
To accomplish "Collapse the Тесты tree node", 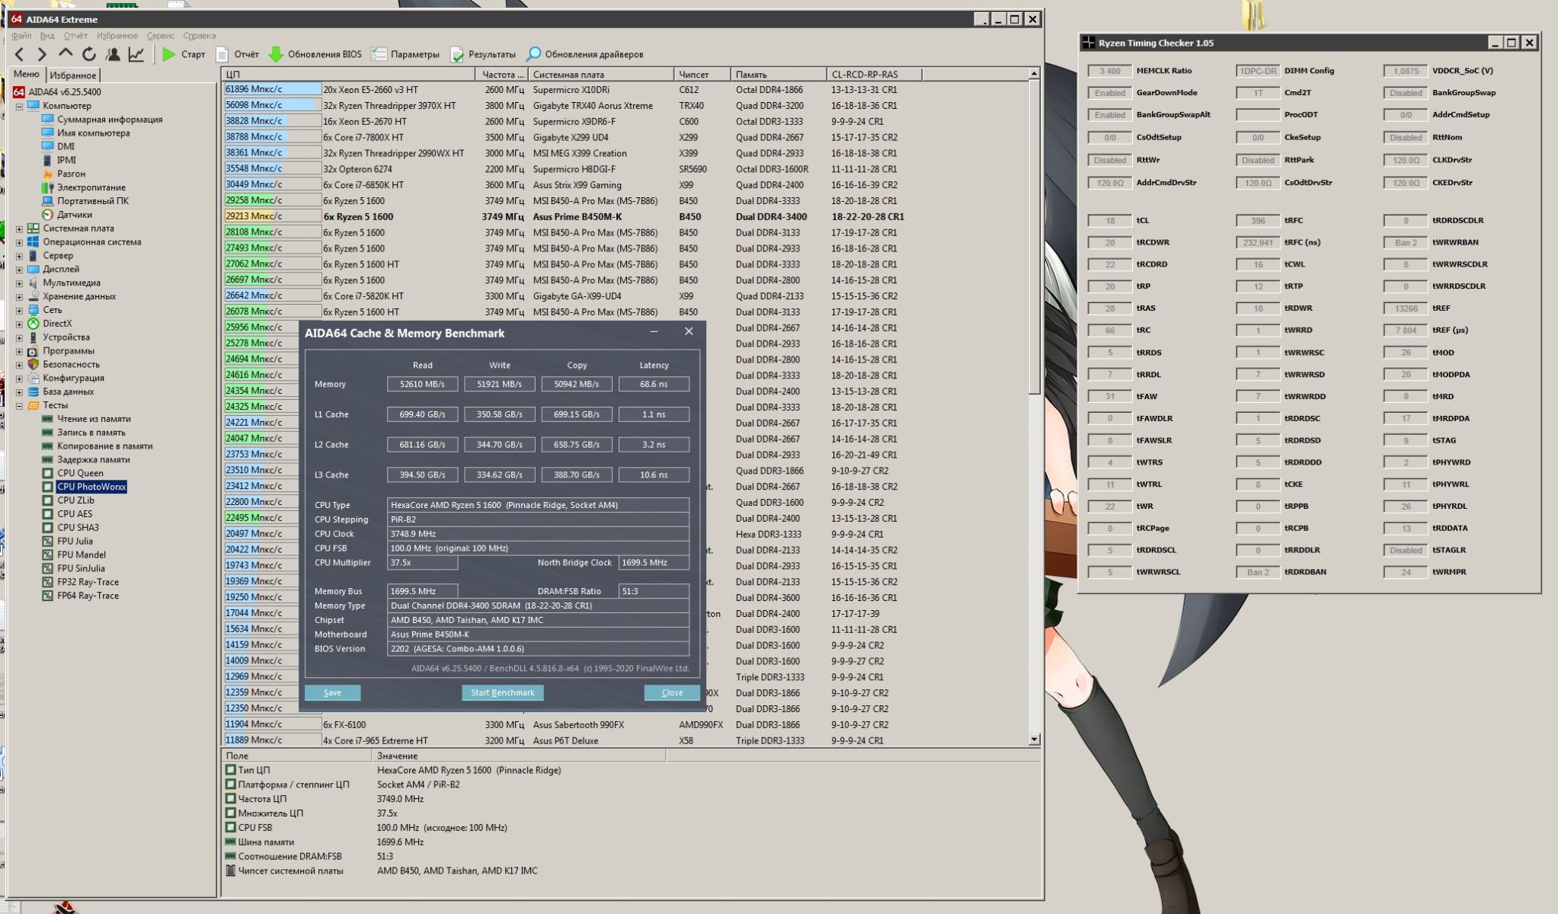I will 19,405.
